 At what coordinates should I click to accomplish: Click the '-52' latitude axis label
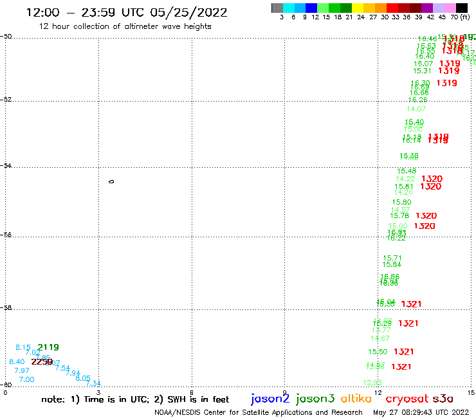6,99
